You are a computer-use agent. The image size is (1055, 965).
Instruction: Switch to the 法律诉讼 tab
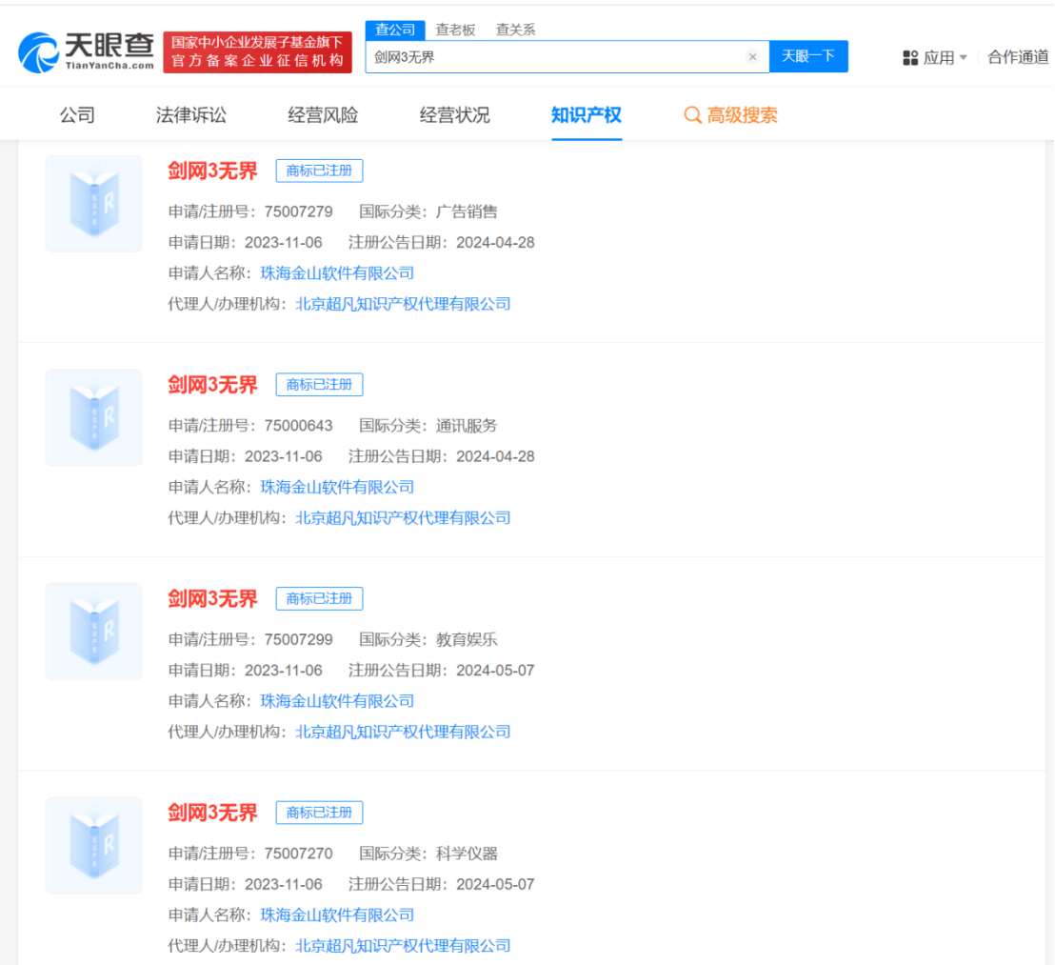pyautogui.click(x=191, y=115)
